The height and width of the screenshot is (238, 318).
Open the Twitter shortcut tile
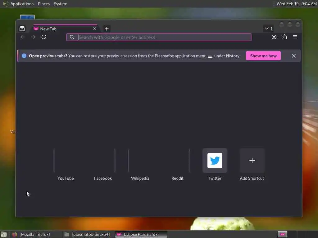[215, 161]
